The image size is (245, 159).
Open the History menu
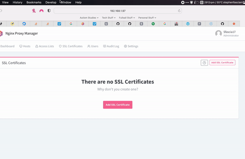click(x=18, y=2)
